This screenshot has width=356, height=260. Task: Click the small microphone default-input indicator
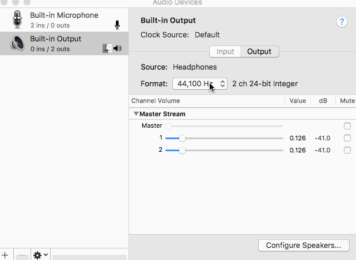click(118, 25)
